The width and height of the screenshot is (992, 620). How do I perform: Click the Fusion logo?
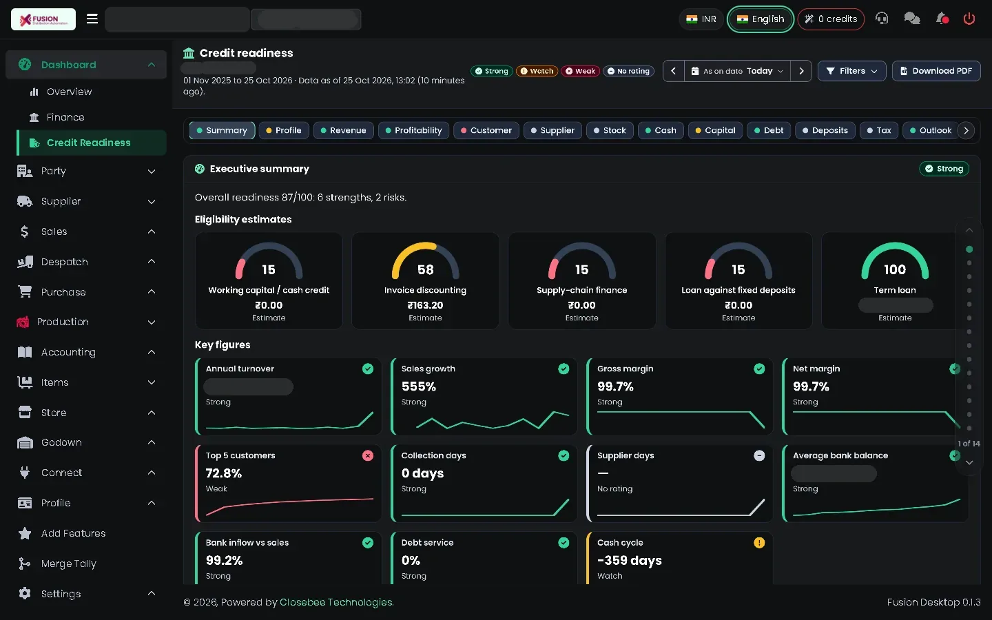pyautogui.click(x=43, y=19)
